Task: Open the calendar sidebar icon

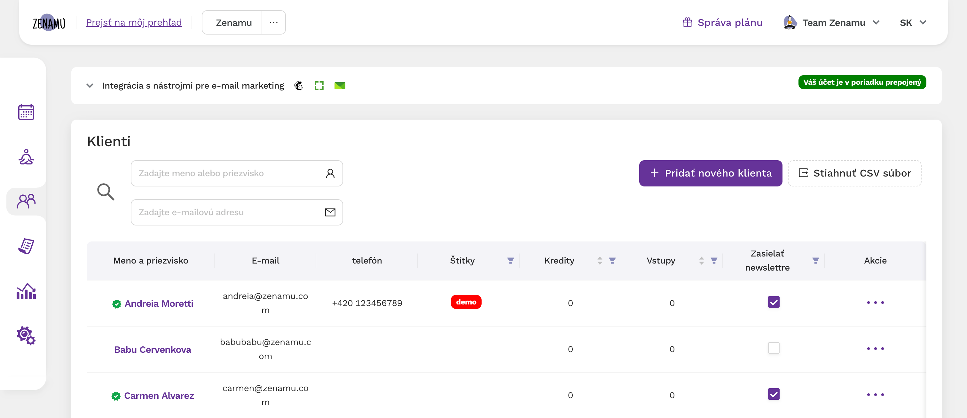Action: [x=26, y=112]
